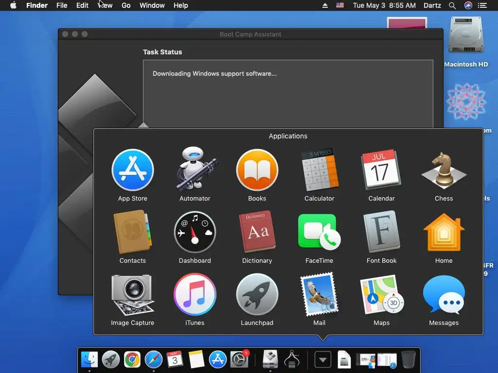Open the Mail app icon
498x373 pixels.
[x=320, y=294]
